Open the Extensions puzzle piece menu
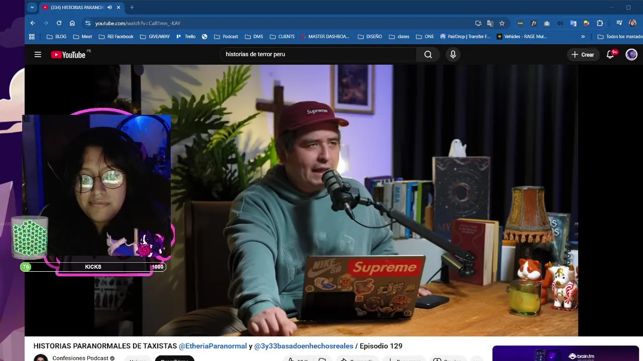Viewport: 643px width, 361px height. 600,23
